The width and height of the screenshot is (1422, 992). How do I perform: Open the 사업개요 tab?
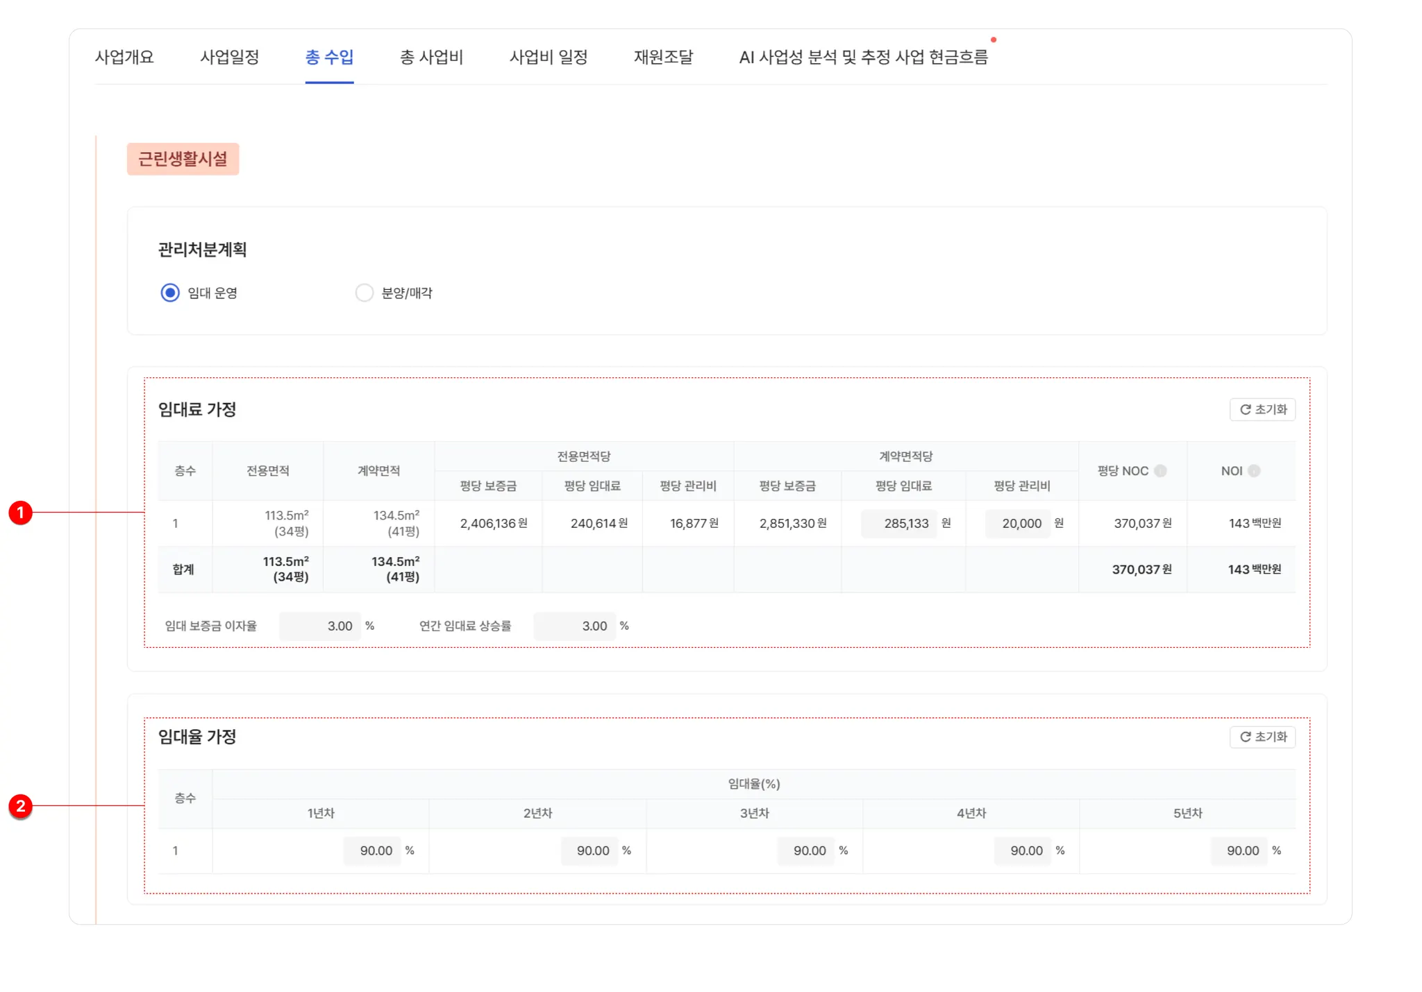click(124, 57)
